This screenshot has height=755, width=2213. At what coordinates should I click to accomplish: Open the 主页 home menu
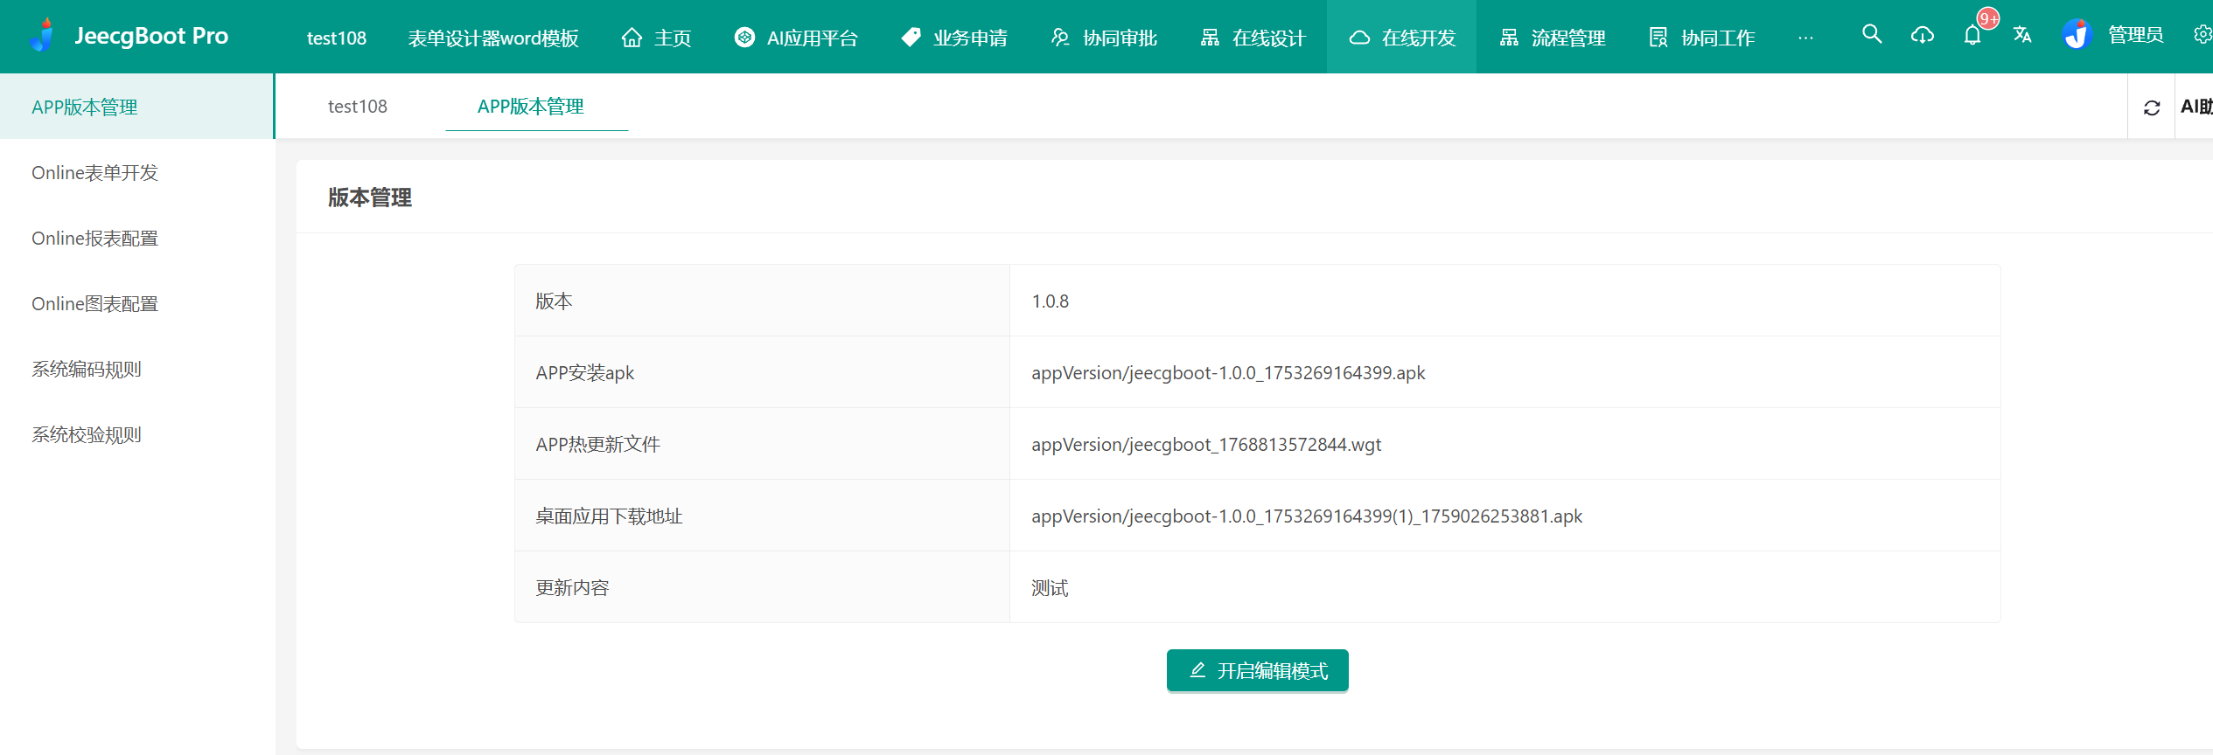point(656,38)
